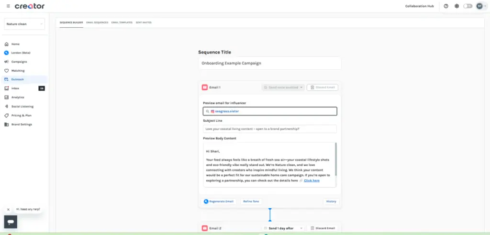Open Campaigns via its megaphone icon
Image resolution: width=490 pixels, height=235 pixels.
tap(7, 62)
